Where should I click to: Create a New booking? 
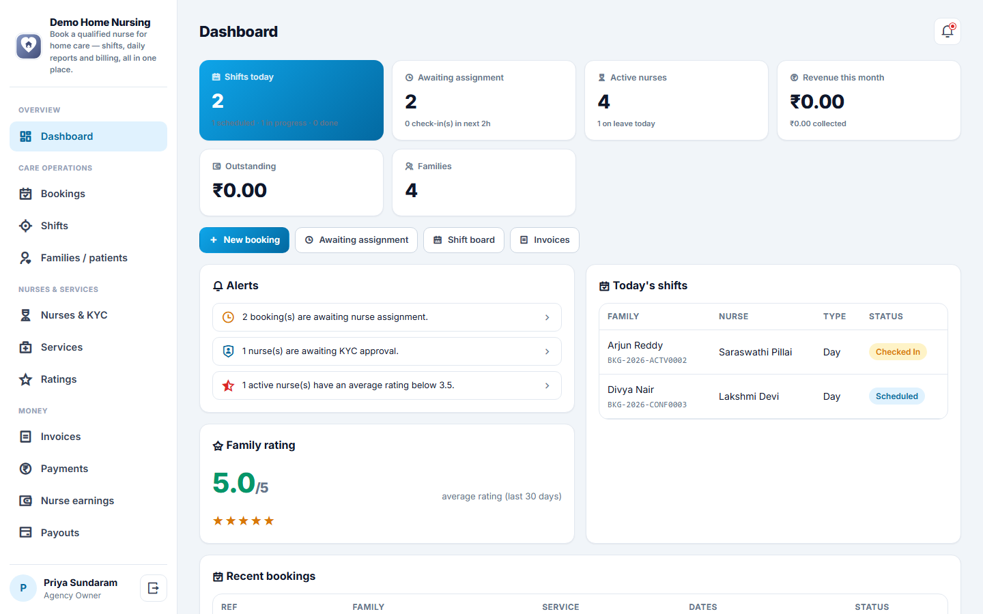tap(244, 240)
